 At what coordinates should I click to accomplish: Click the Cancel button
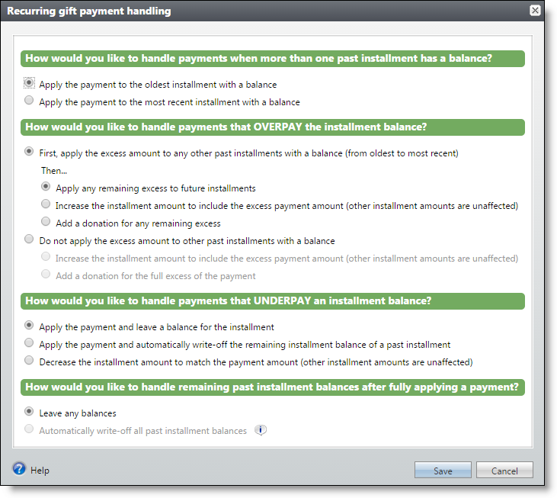[x=504, y=471]
